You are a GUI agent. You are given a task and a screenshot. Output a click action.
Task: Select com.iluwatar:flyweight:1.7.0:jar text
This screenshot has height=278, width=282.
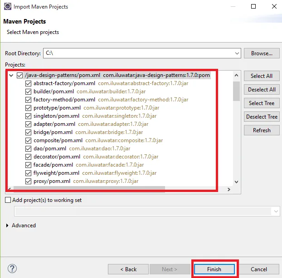point(119,173)
